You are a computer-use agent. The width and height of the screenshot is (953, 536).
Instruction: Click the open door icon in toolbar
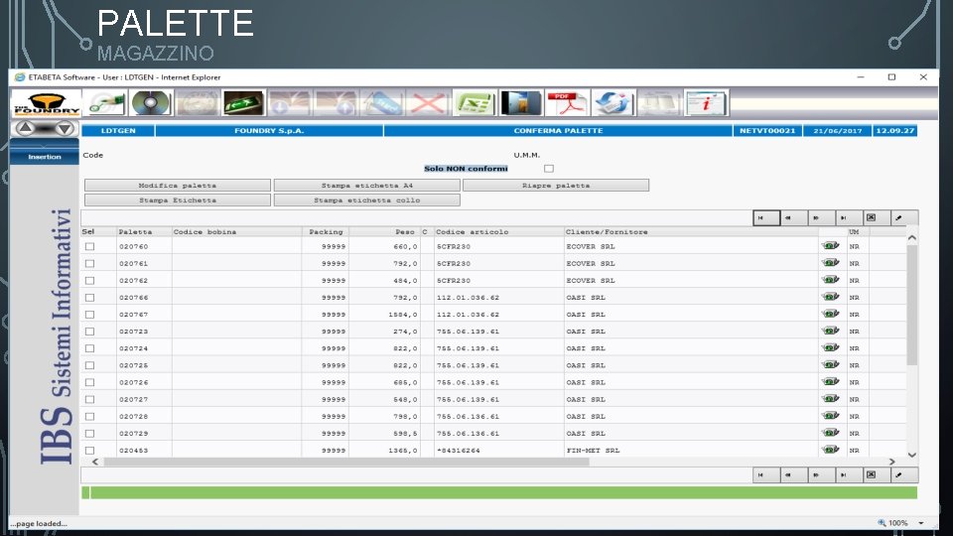coord(520,103)
